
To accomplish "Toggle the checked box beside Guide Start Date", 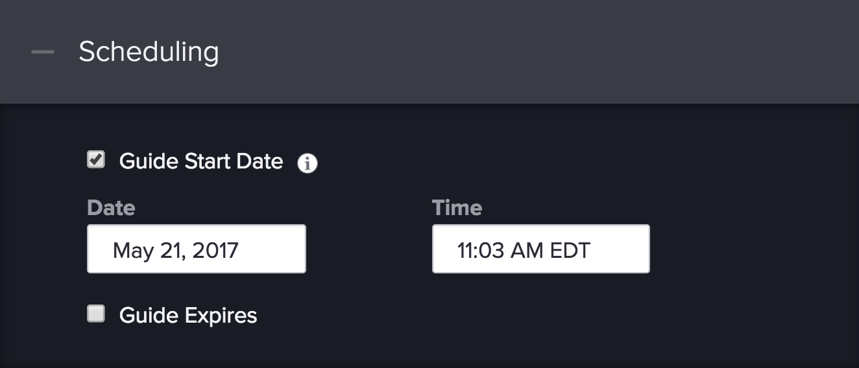I will (96, 159).
